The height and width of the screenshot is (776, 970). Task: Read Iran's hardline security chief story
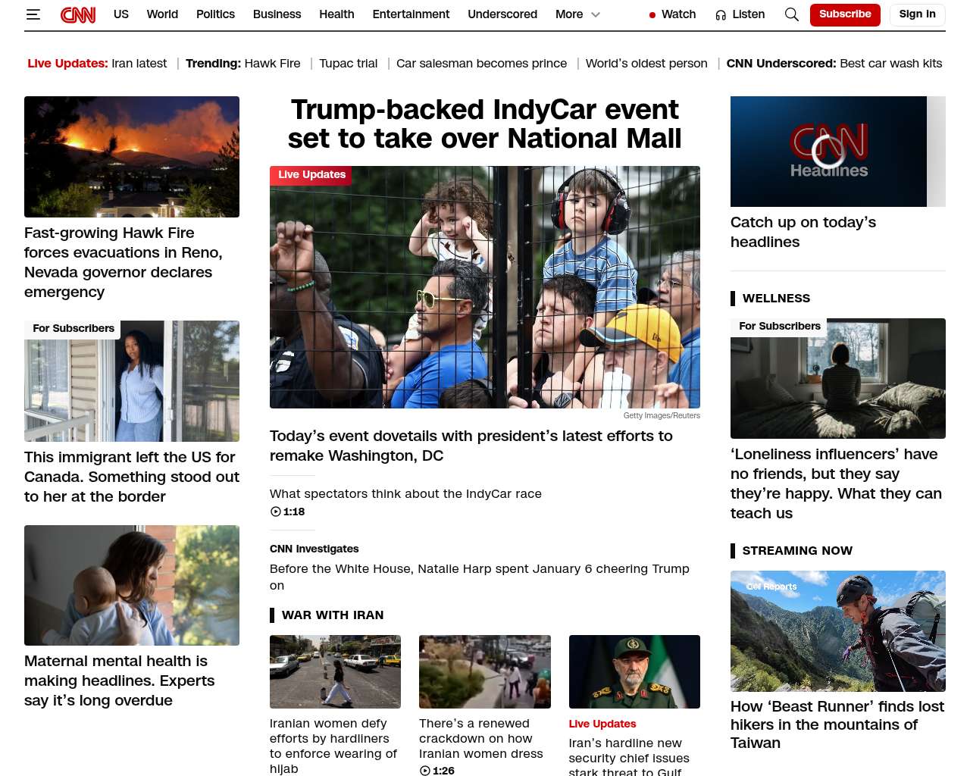point(629,758)
